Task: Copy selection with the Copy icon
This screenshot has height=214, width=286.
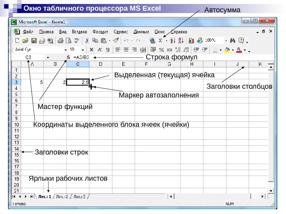Action: [95, 40]
